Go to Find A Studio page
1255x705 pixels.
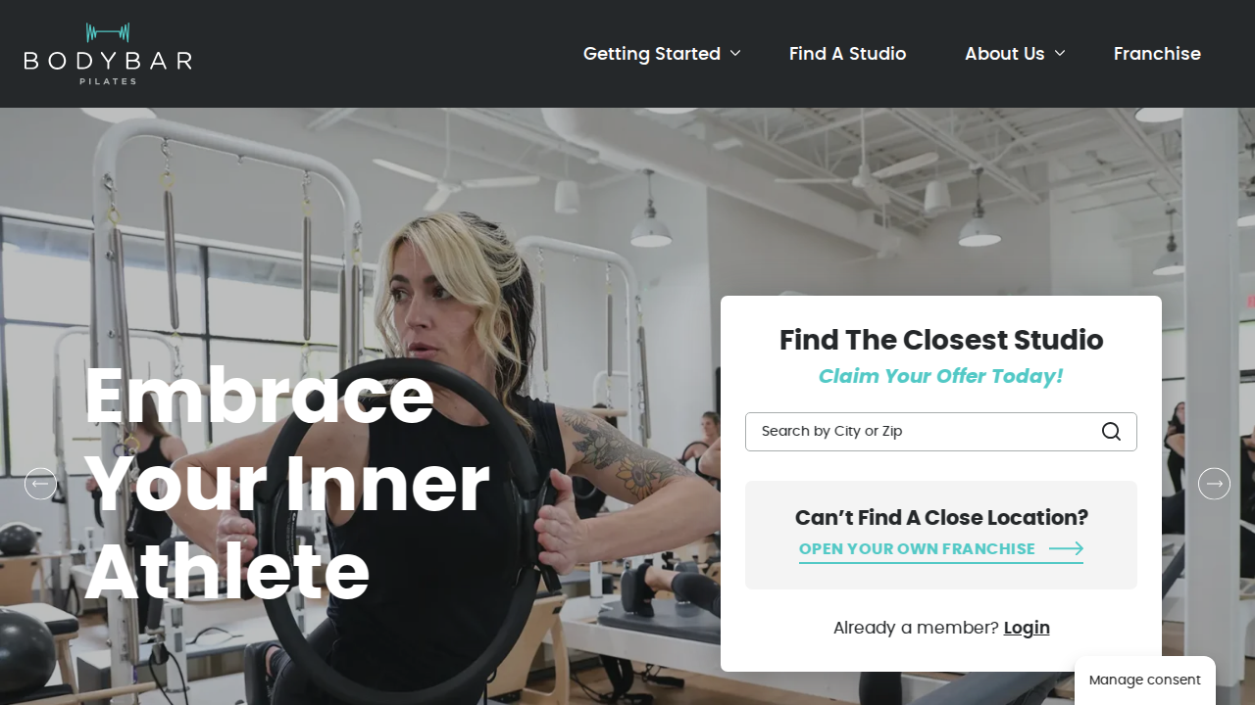point(848,54)
